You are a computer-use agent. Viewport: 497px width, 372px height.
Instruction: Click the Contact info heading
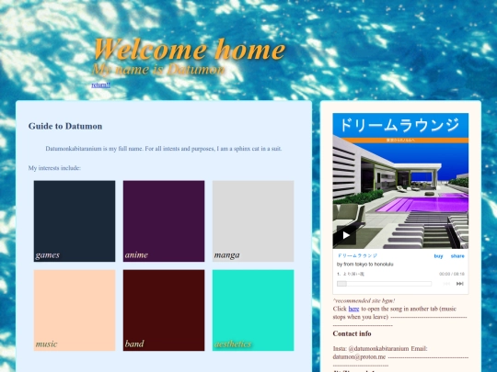[x=352, y=333]
